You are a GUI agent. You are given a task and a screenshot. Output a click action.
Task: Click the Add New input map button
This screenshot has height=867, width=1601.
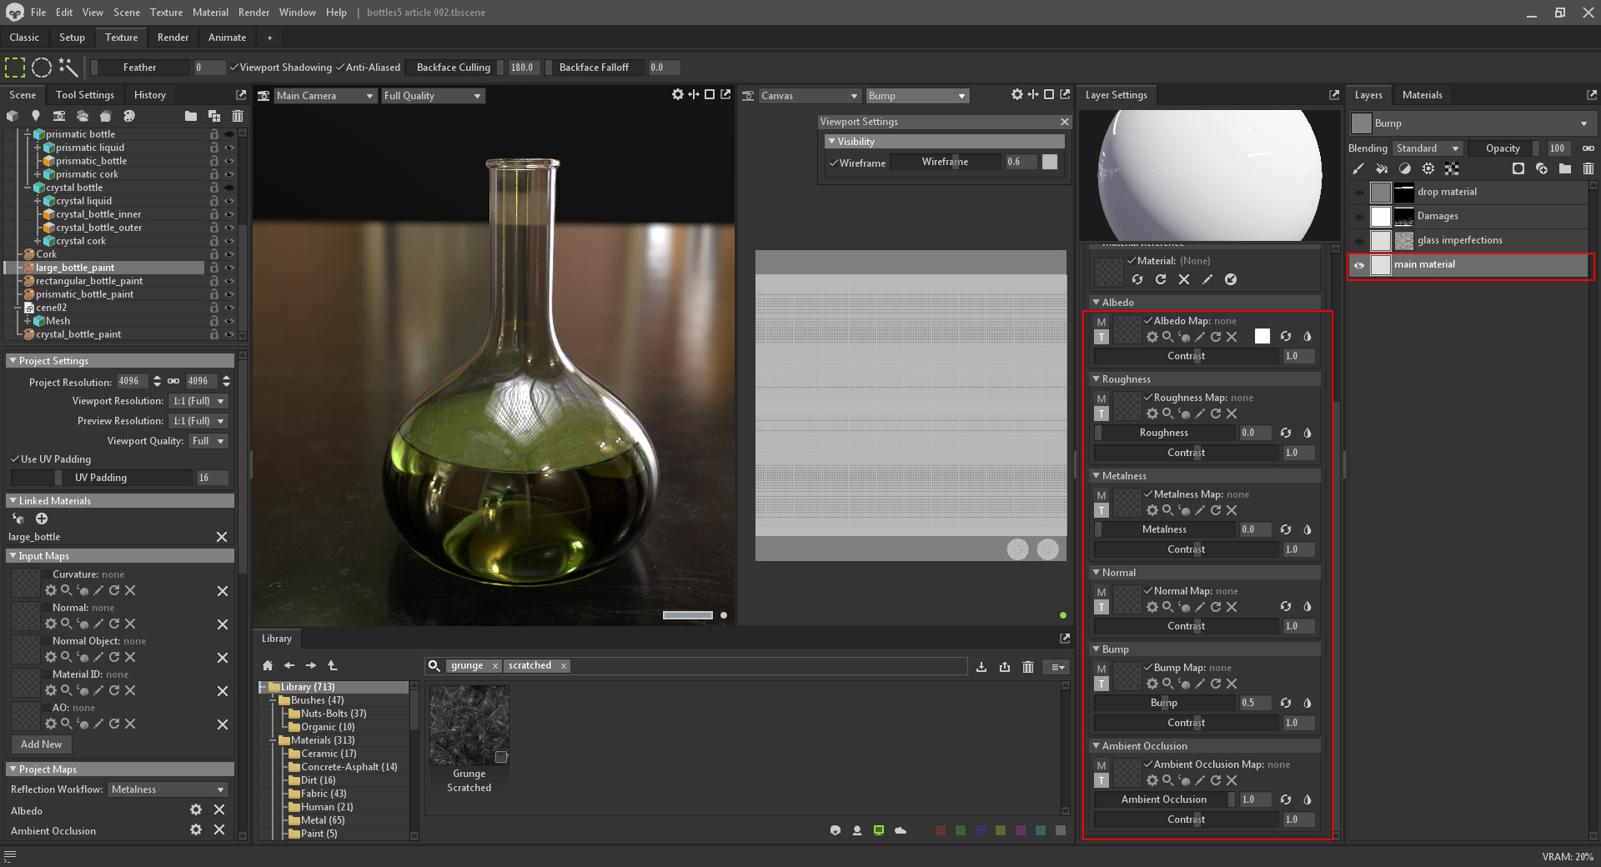pos(41,744)
